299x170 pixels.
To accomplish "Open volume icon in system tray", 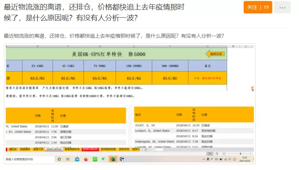I will point(217,159).
